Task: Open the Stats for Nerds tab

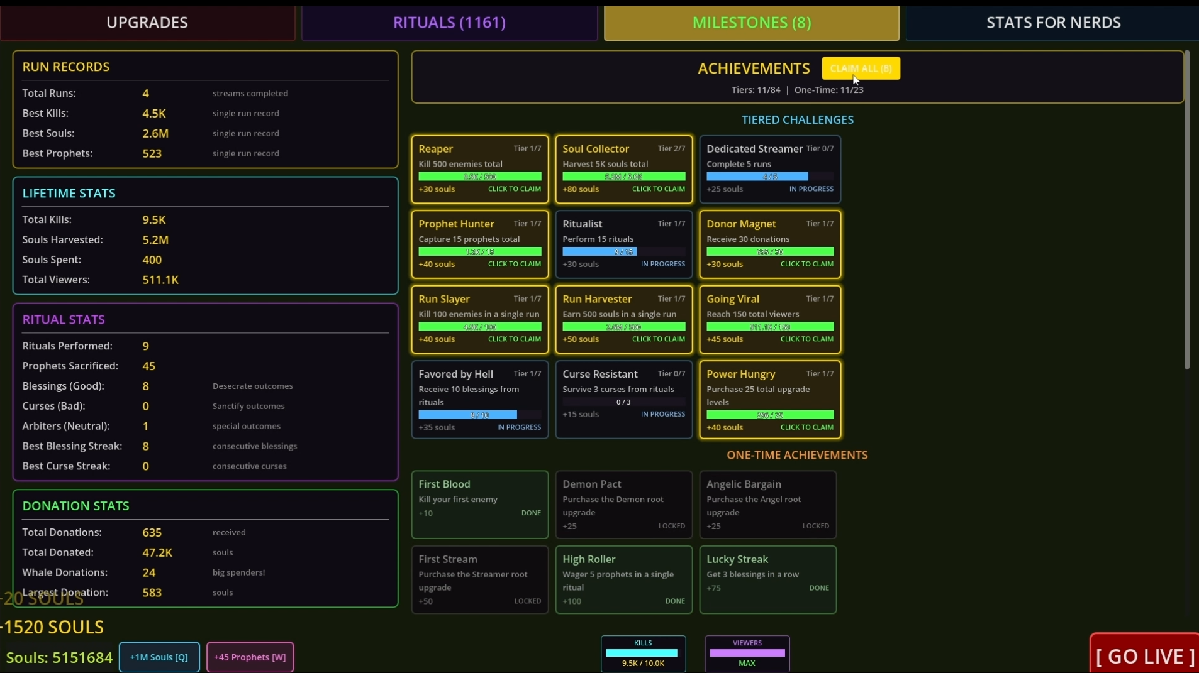Action: pos(1053,23)
